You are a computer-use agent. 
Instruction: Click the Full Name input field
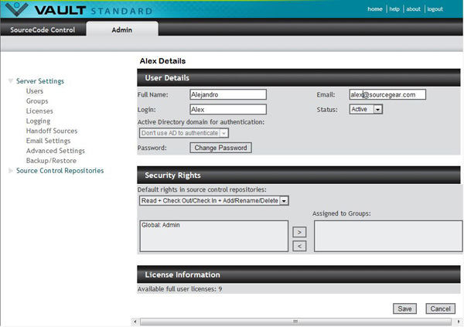[x=227, y=94]
